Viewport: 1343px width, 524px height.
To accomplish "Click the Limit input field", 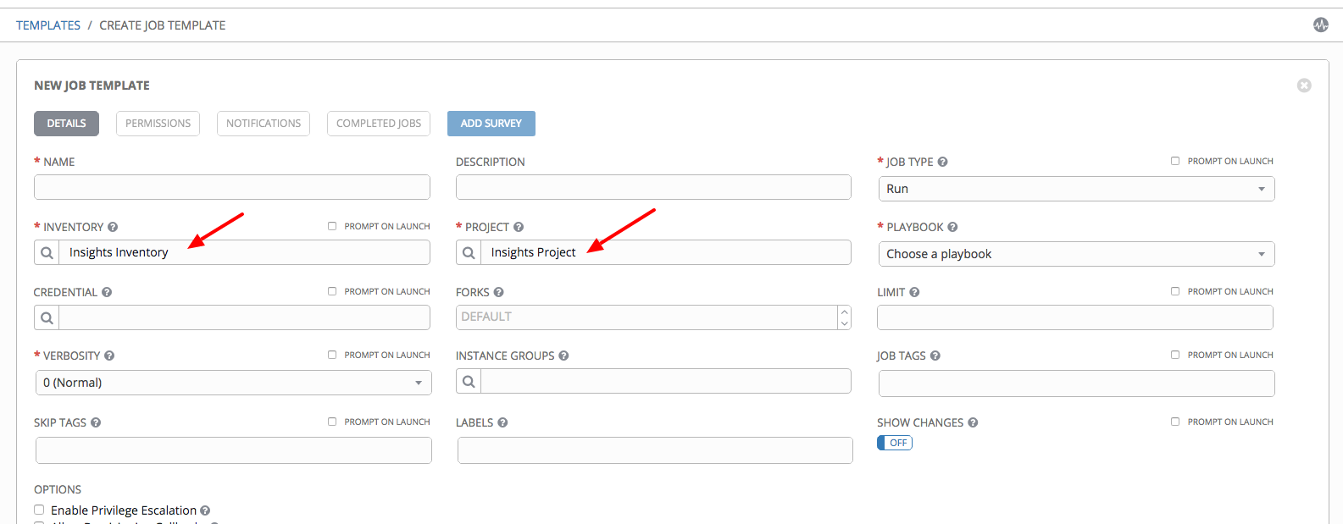I will (1075, 317).
